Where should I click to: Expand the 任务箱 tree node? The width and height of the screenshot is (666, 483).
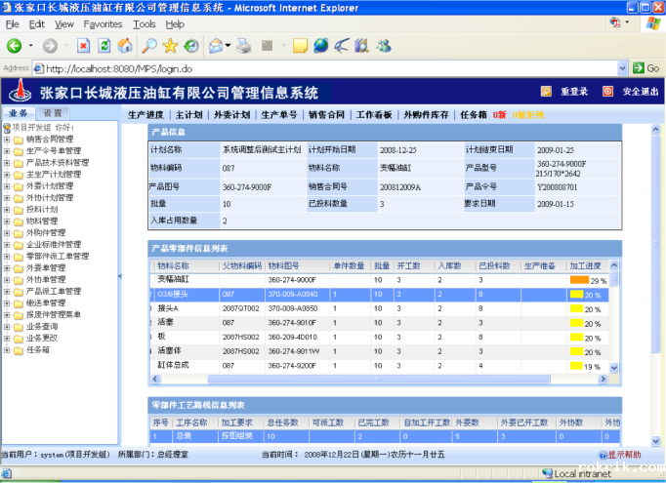pos(7,349)
